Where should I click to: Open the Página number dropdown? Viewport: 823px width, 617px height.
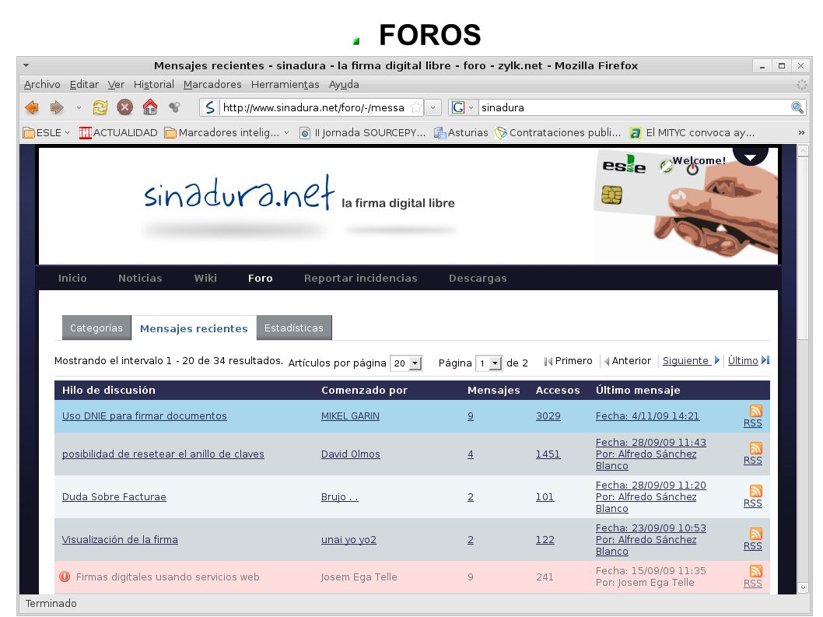tap(489, 363)
